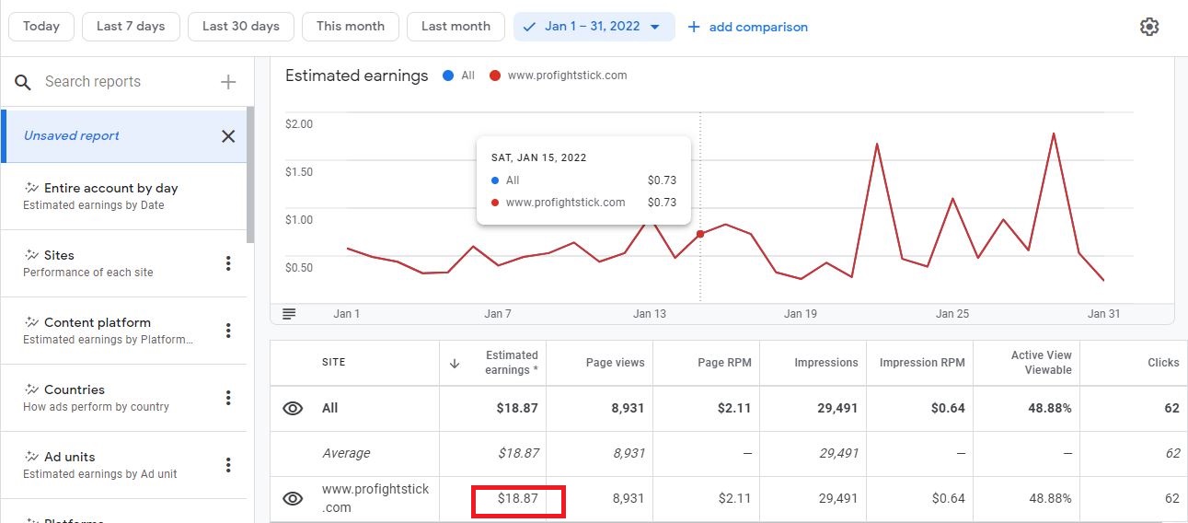Viewport: 1188px width, 523px height.
Task: Click add comparison link
Action: [x=748, y=27]
